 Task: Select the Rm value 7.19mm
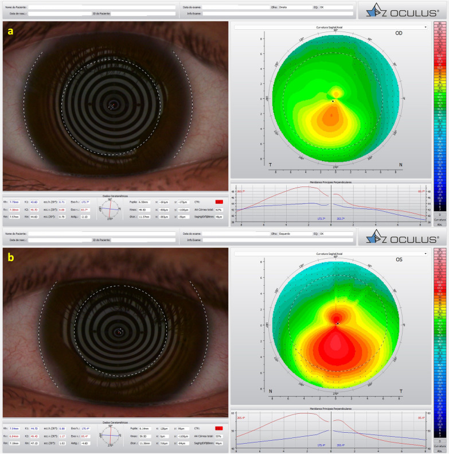point(14,443)
